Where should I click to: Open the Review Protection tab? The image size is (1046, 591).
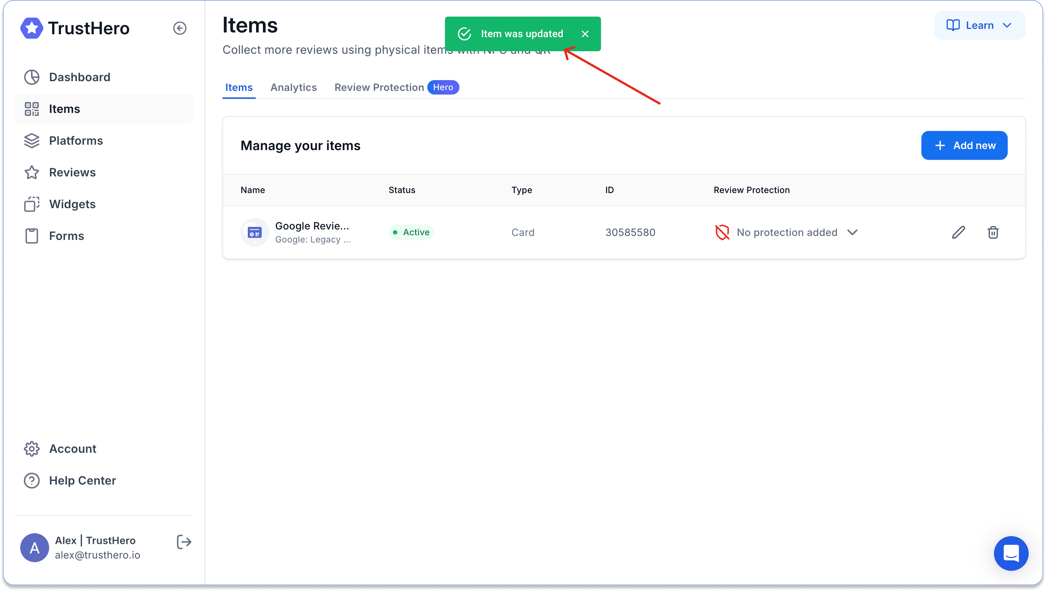click(x=379, y=87)
